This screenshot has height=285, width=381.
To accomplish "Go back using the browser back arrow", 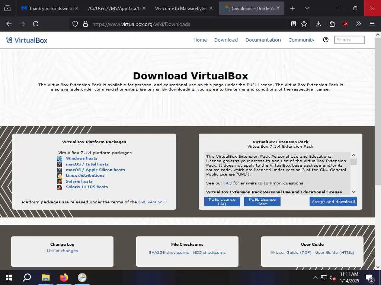I will click(9, 24).
